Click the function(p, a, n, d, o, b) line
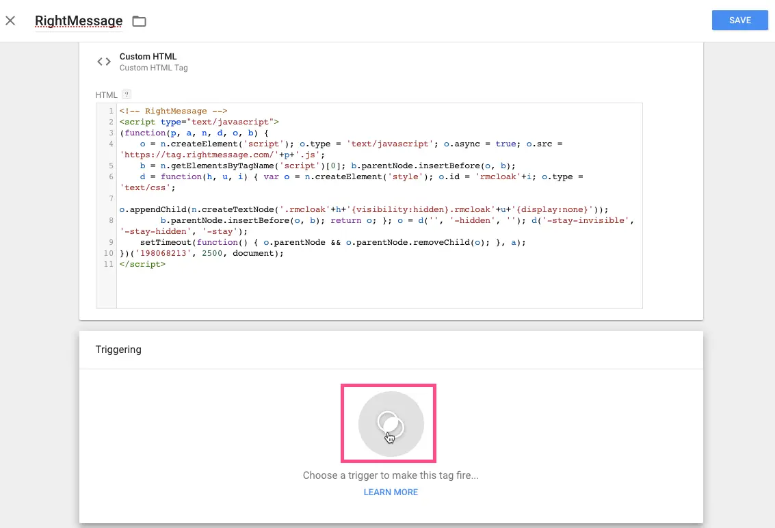The width and height of the screenshot is (775, 528). tap(194, 133)
